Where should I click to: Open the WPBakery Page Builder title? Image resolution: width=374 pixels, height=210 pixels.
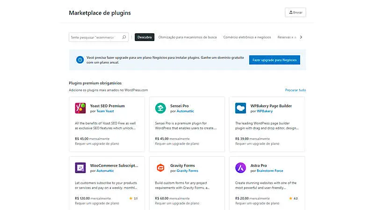click(271, 106)
